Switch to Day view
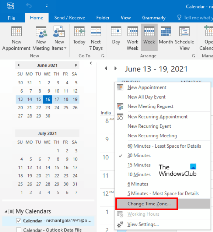Viewport: 213px width, 232px height. point(116,36)
